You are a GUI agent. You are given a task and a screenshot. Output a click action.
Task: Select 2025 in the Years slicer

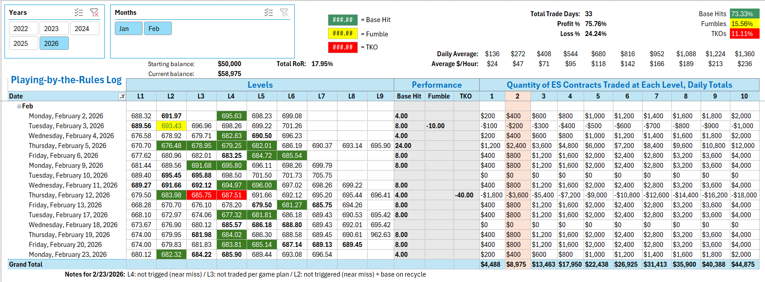tap(23, 44)
